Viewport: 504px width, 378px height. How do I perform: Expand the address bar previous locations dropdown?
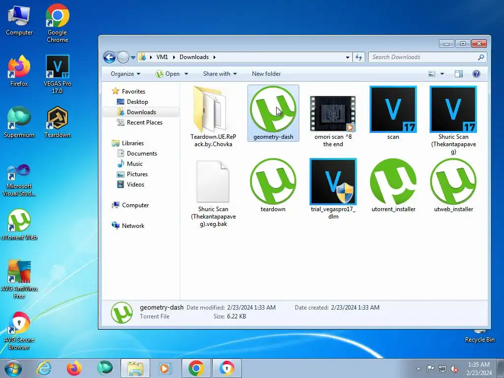tap(347, 57)
